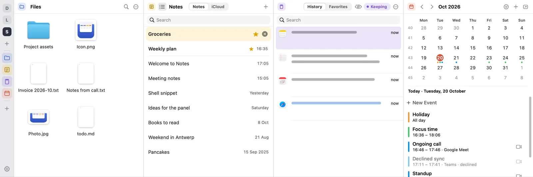Select the clipboard entry from Calendar app
The height and width of the screenshot is (177, 533).
338,85
